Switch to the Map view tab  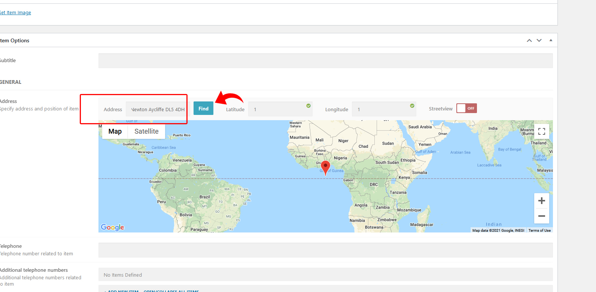[115, 131]
